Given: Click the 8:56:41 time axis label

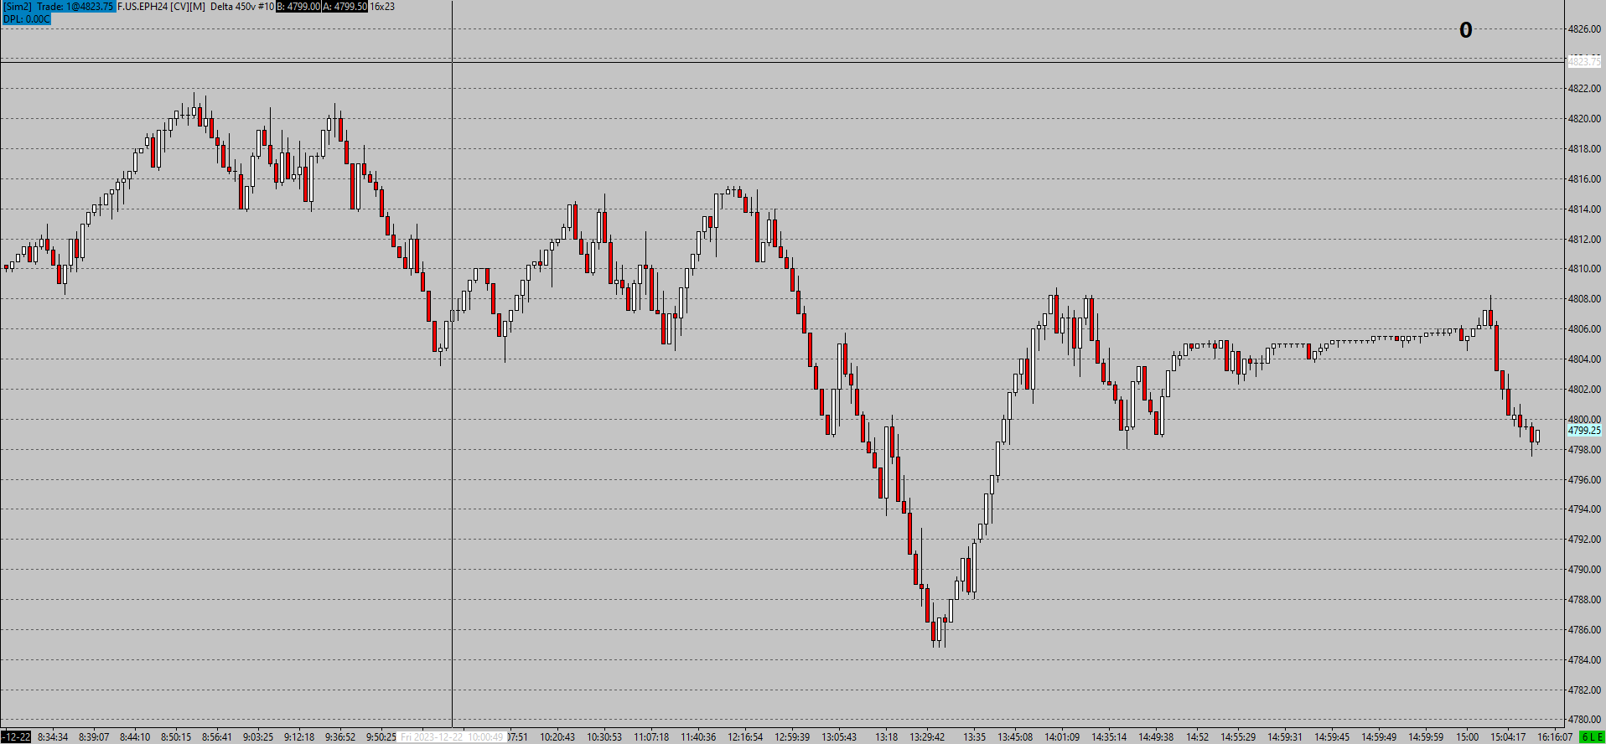Looking at the screenshot, I should 217,737.
